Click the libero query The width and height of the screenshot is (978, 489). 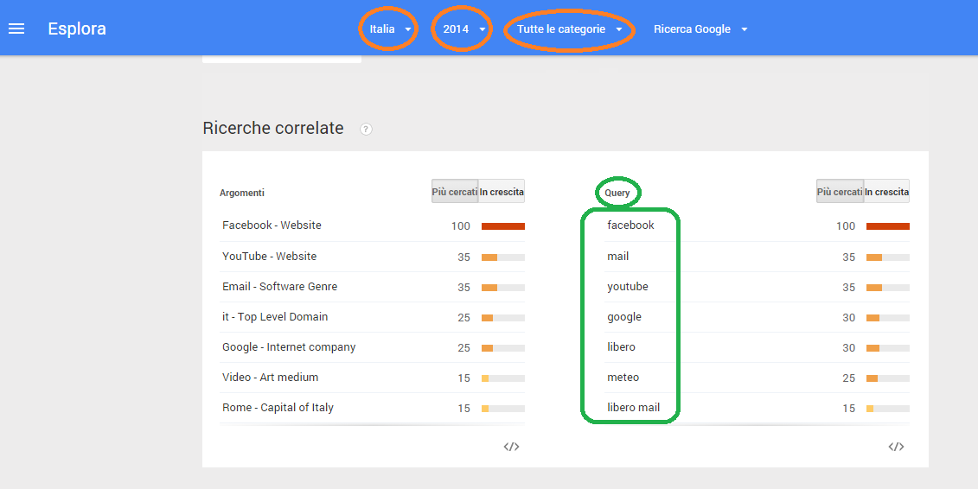[x=621, y=347]
